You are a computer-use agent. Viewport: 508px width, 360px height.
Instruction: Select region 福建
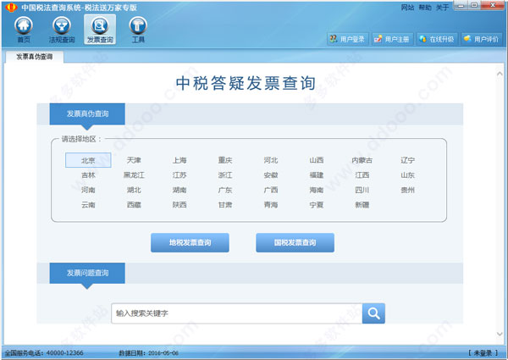[x=317, y=175]
